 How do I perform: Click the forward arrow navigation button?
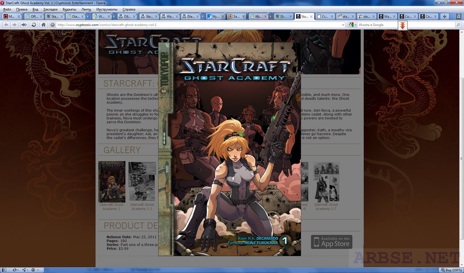click(x=14, y=25)
